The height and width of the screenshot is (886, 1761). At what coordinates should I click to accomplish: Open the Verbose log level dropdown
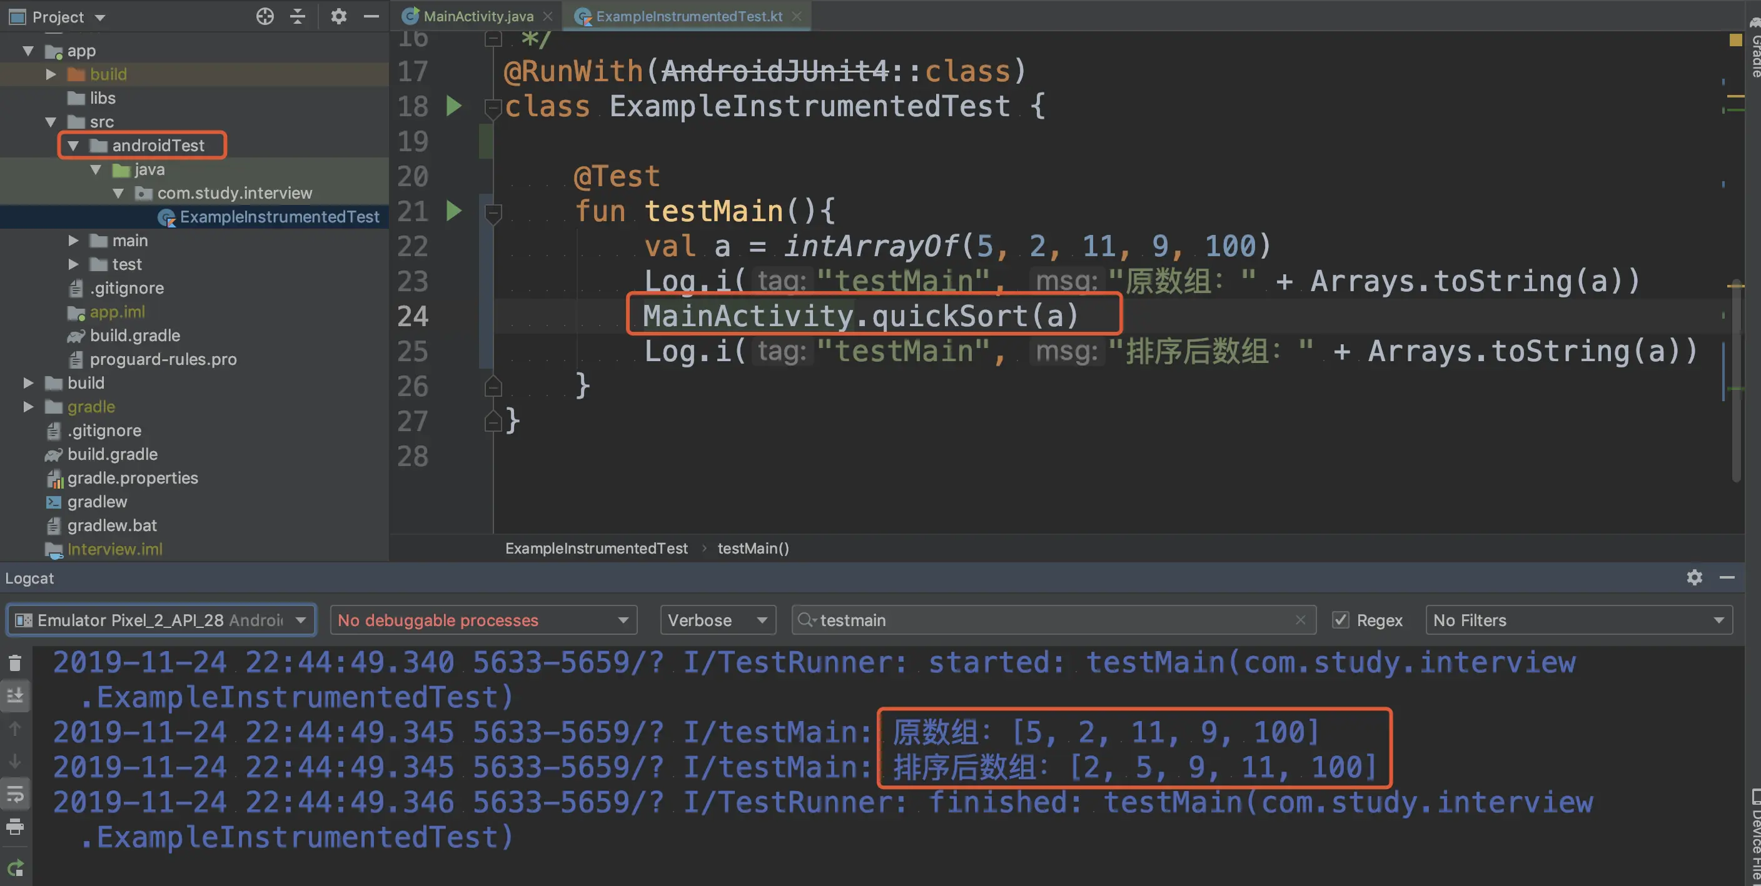tap(718, 620)
